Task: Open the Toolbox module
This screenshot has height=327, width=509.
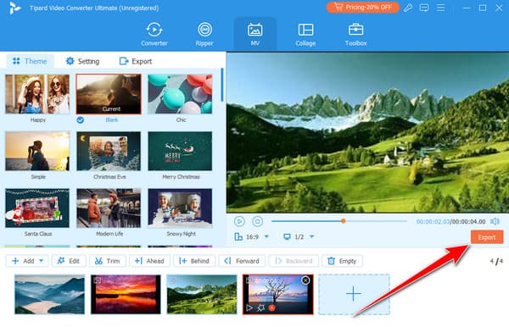Action: click(x=355, y=34)
